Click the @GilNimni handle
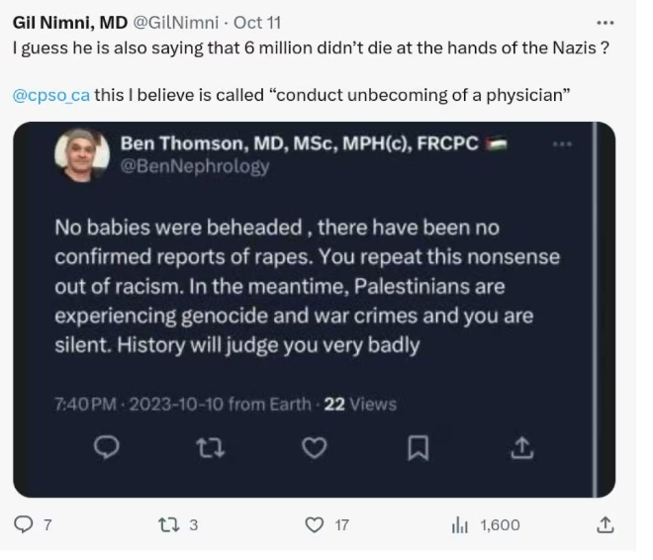The width and height of the screenshot is (653, 560). click(x=175, y=23)
